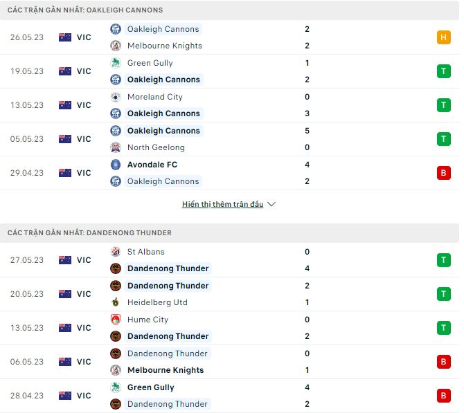The image size is (464, 413).
Task: Click the North Geelong team logo
Action: click(x=116, y=147)
